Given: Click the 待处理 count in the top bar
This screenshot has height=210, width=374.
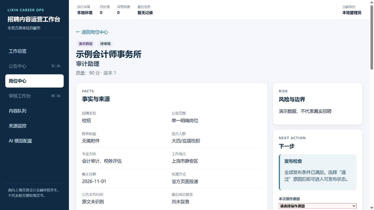Looking at the screenshot, I should point(101,13).
